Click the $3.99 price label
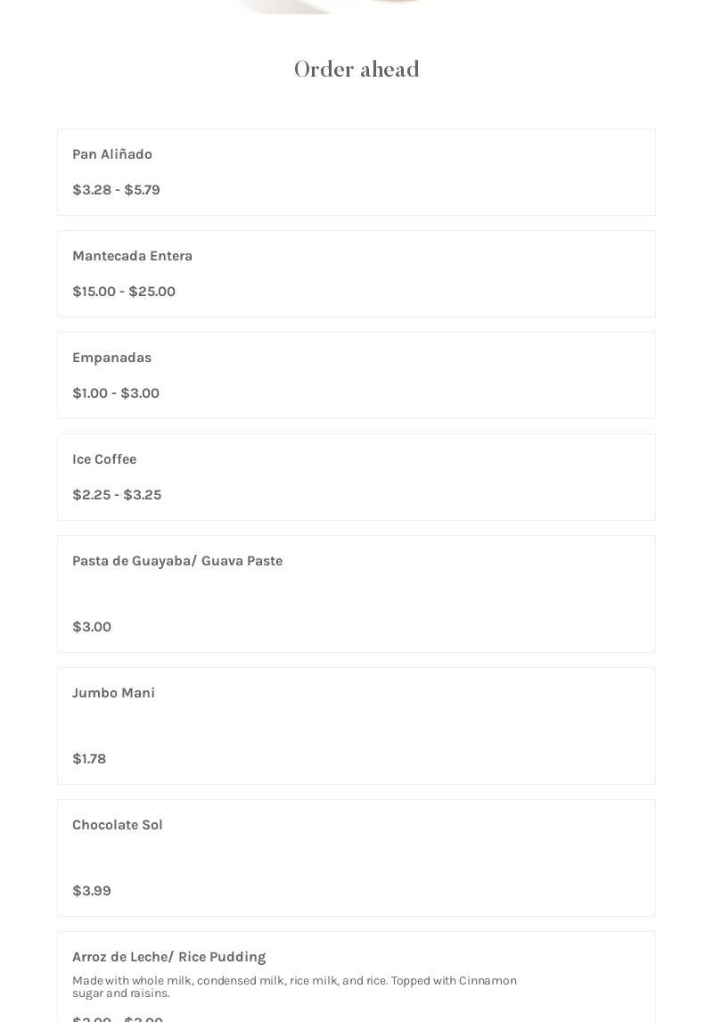The image size is (713, 1022). pyautogui.click(x=92, y=891)
